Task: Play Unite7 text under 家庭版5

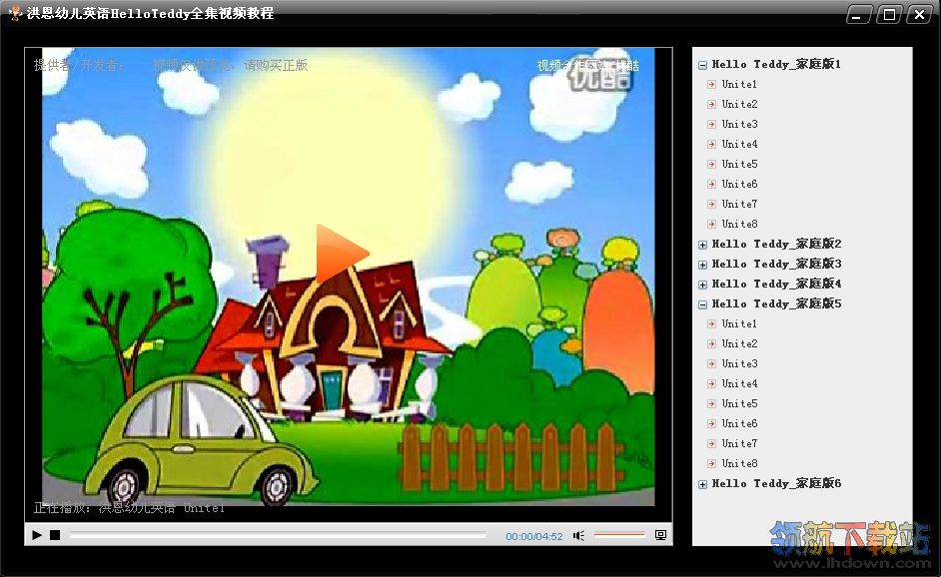Action: (739, 443)
